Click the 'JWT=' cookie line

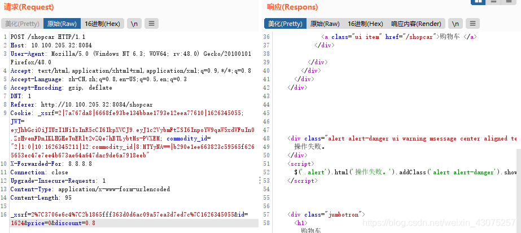17,121
